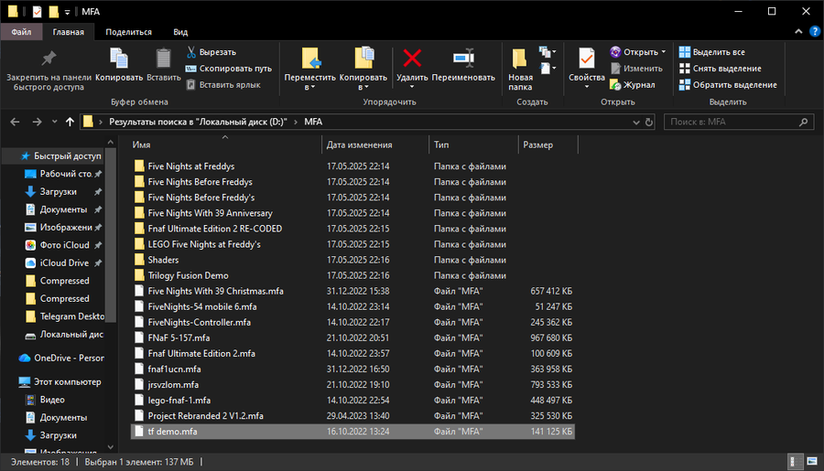Select the Shaders folder

click(163, 260)
